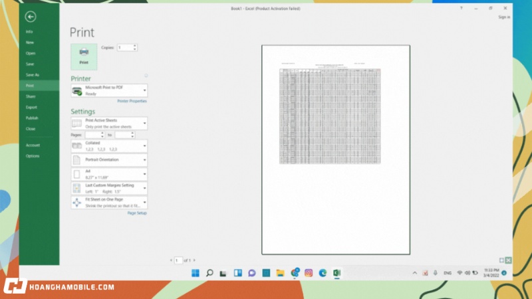
Task: Open File Explorer from the taskbar
Action: 280,272
